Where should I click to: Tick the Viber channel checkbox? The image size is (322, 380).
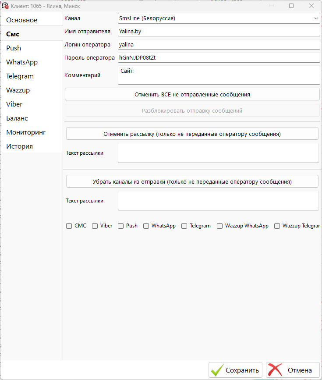[95, 226]
